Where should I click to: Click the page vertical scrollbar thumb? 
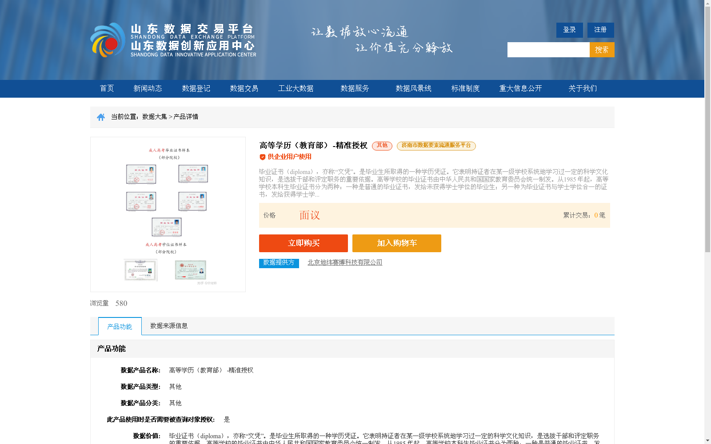pos(707,129)
